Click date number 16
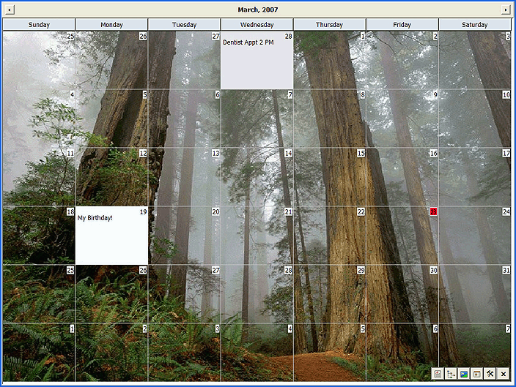This screenshot has width=516, height=387. point(434,154)
